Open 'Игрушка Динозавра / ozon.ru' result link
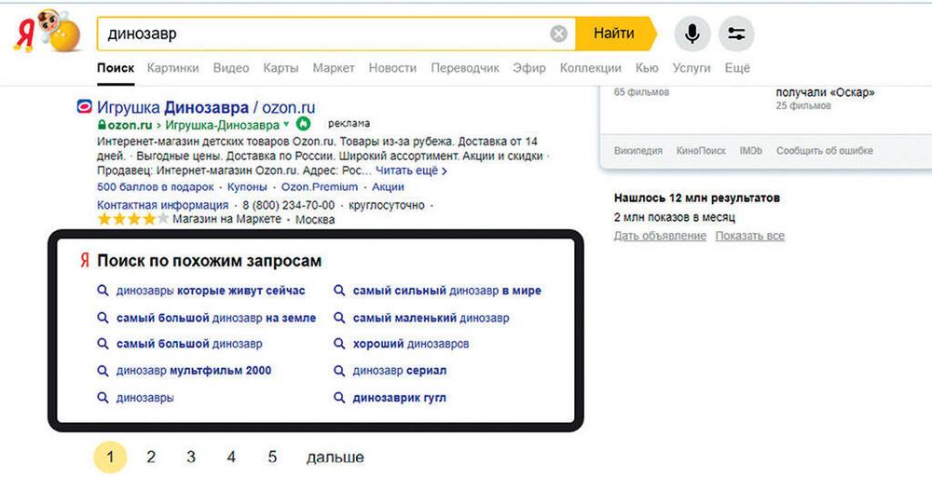 click(x=206, y=107)
